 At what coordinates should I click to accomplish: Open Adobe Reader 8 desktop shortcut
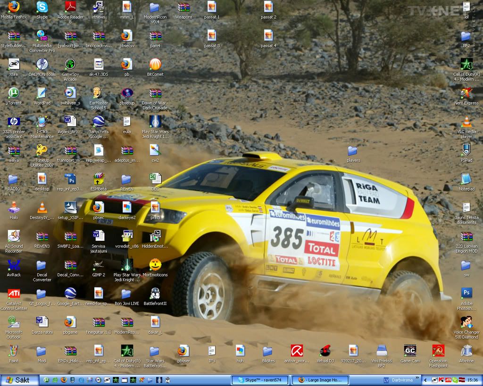(x=70, y=12)
